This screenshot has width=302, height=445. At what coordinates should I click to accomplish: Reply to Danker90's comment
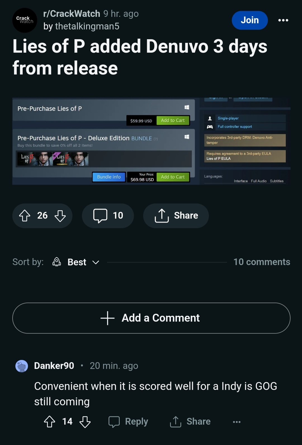point(128,421)
